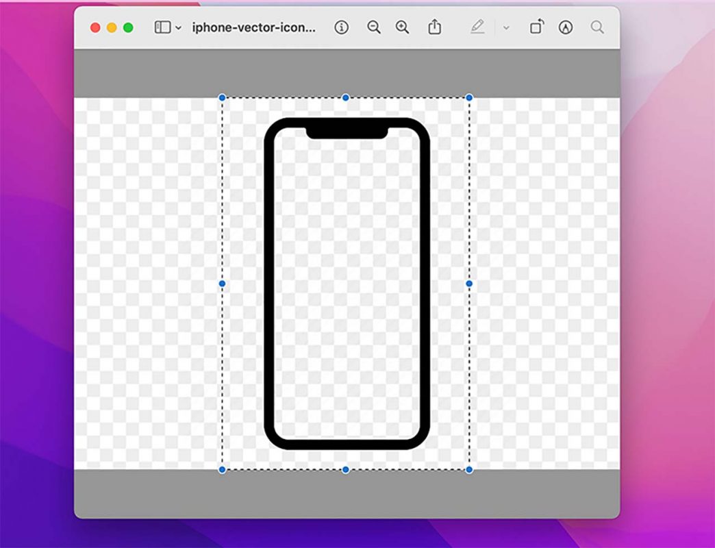Click the iphone-vector-icon document title
The image size is (715, 548).
254,27
